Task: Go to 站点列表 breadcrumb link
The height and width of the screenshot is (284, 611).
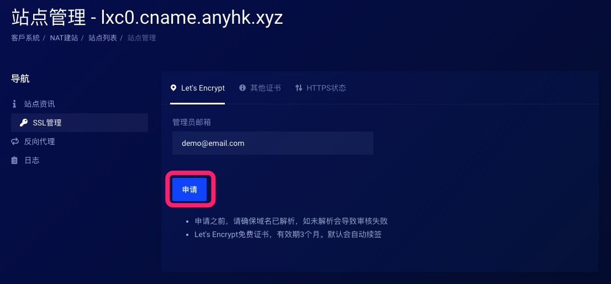Action: coord(103,38)
